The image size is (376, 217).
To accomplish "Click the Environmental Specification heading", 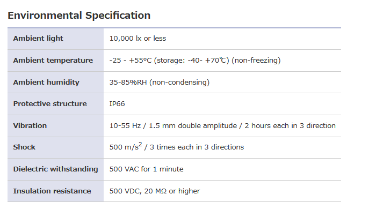I will click(79, 16).
